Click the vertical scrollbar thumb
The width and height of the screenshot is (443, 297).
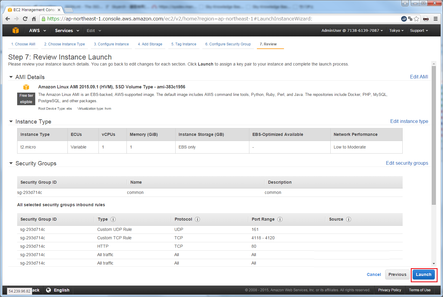click(434, 135)
